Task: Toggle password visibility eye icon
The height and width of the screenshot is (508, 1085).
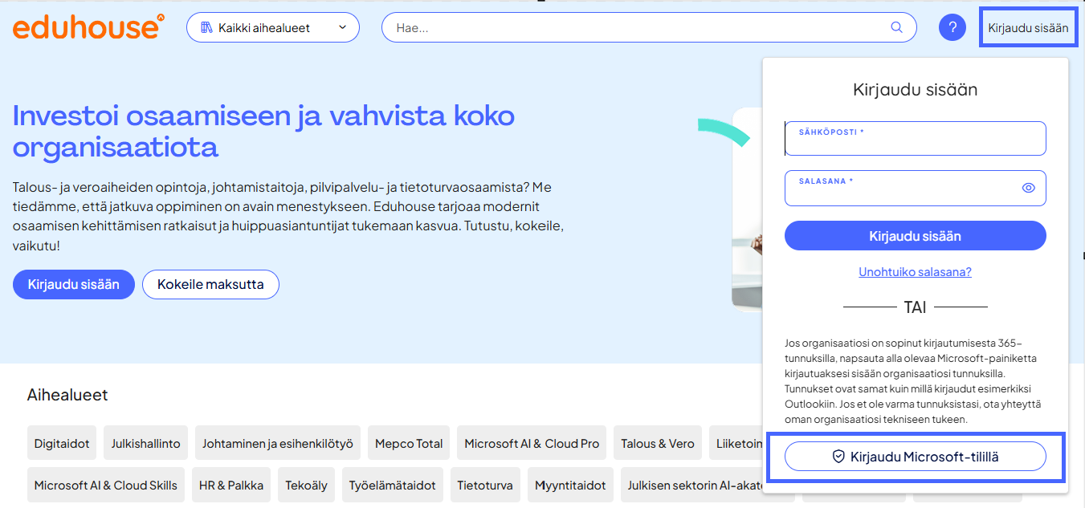Action: (x=1029, y=188)
